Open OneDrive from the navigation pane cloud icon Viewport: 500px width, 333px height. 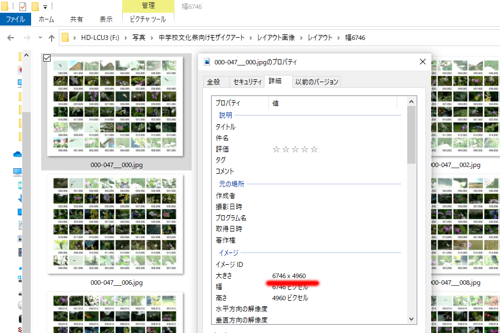[18, 154]
